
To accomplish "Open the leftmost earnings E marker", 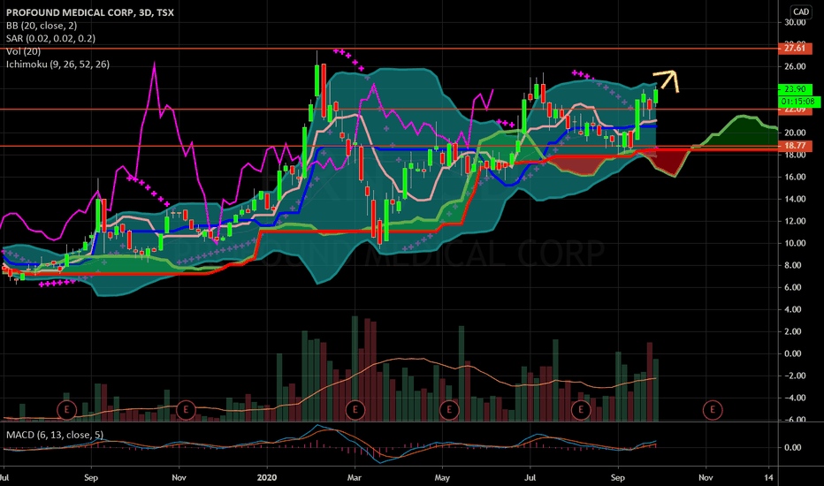I will tap(66, 409).
